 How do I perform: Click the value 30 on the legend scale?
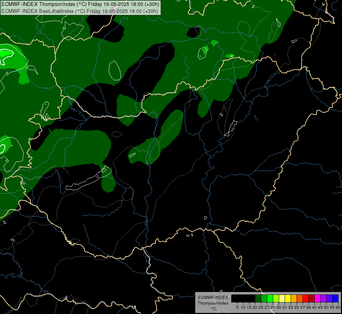click(x=279, y=307)
